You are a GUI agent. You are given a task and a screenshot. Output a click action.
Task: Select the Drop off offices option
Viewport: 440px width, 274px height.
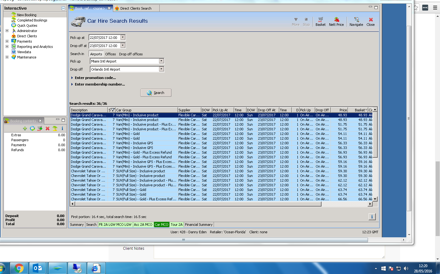[x=131, y=54]
